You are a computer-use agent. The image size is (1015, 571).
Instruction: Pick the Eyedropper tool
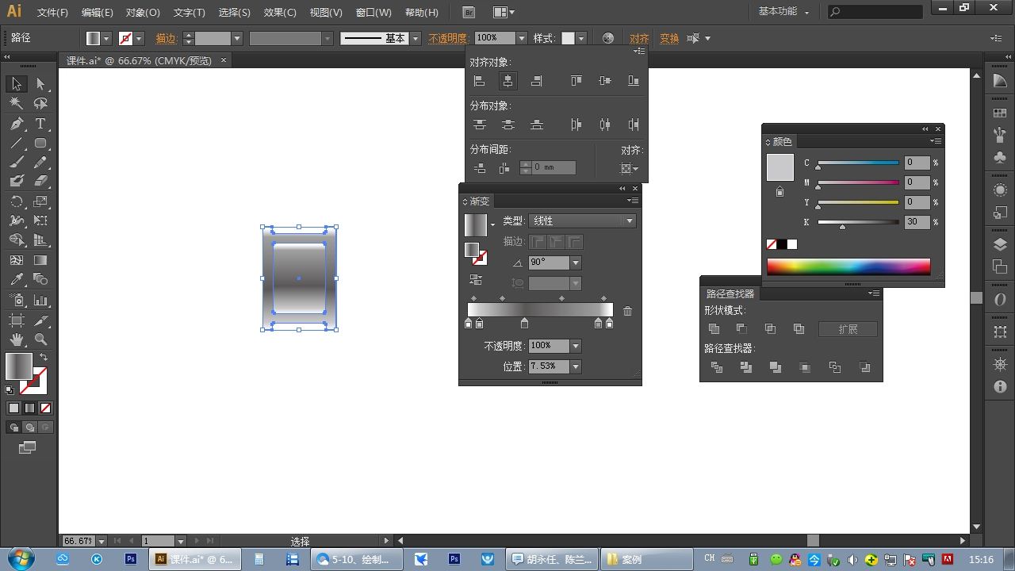tap(17, 280)
